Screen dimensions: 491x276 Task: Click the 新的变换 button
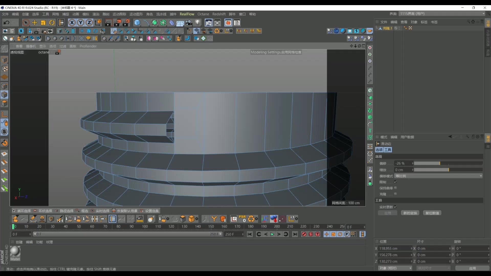pyautogui.click(x=410, y=213)
